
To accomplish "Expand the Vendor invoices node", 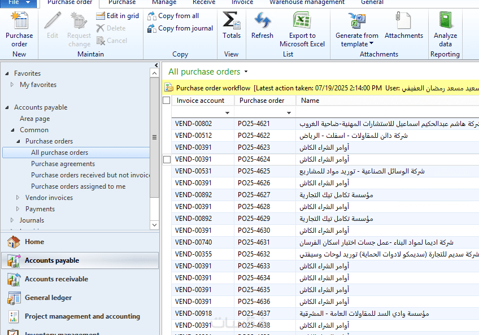I will (x=18, y=198).
